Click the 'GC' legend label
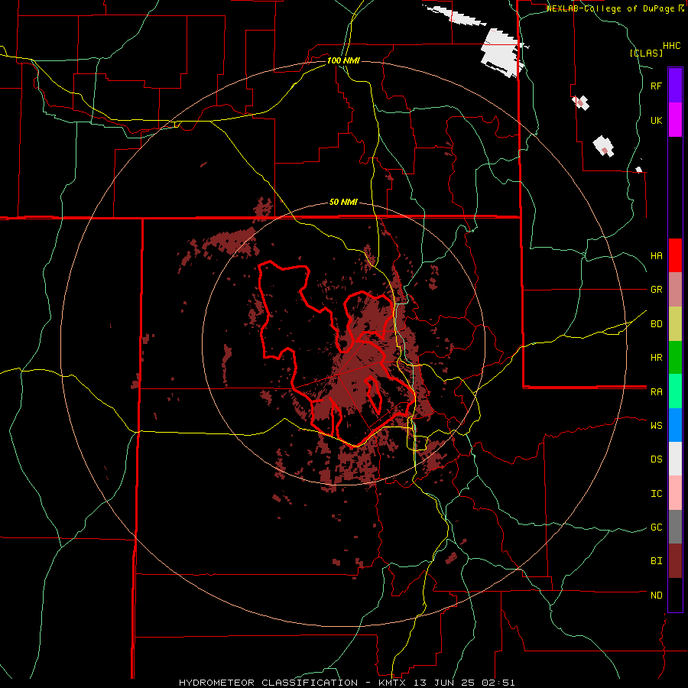This screenshot has width=688, height=688. [x=656, y=527]
